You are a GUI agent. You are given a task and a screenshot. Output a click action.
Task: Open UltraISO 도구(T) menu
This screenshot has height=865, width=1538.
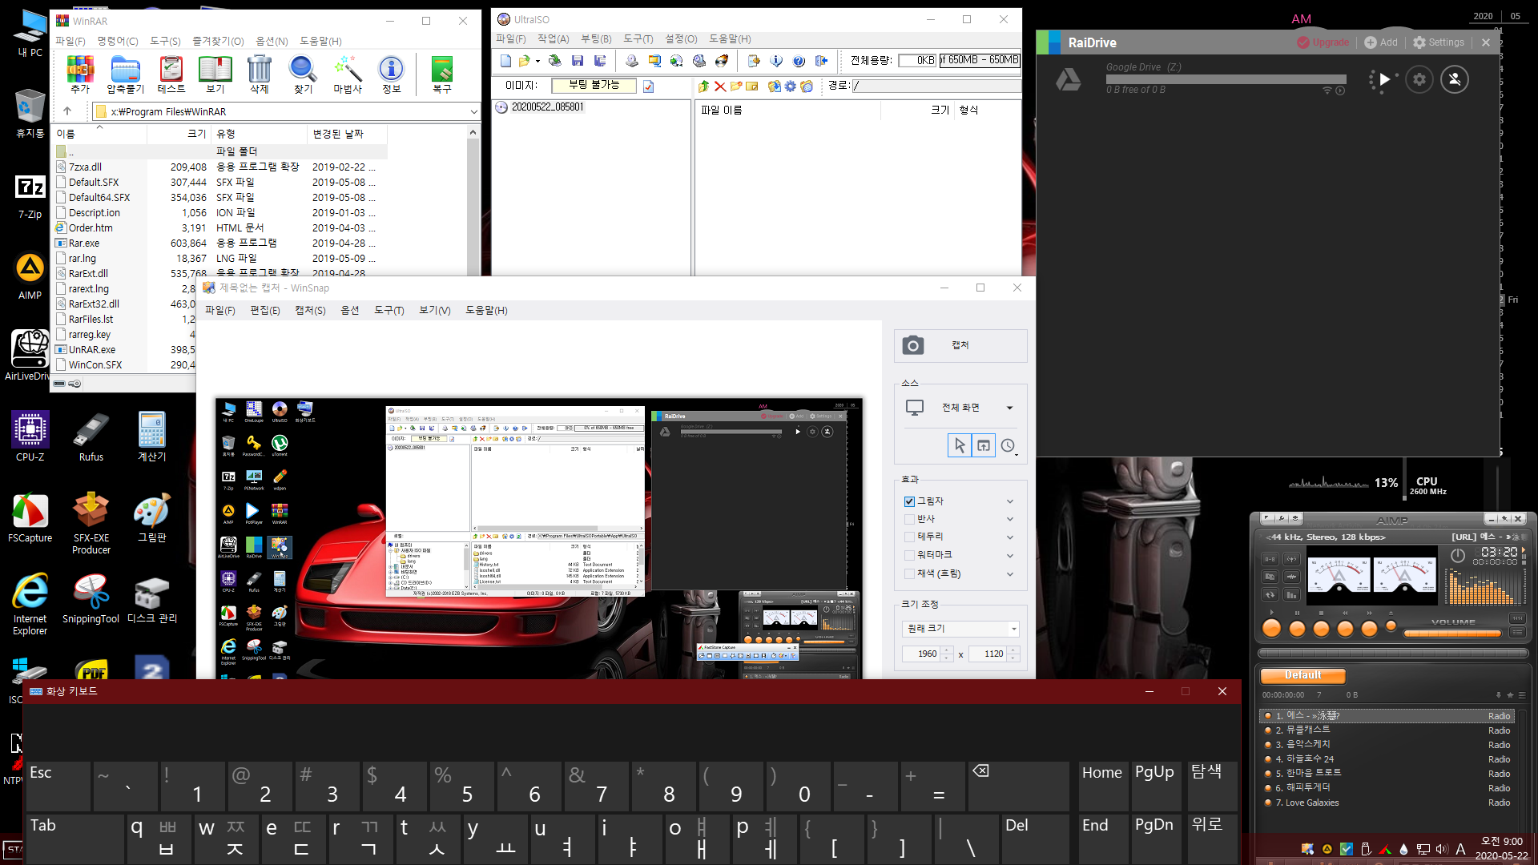point(638,39)
